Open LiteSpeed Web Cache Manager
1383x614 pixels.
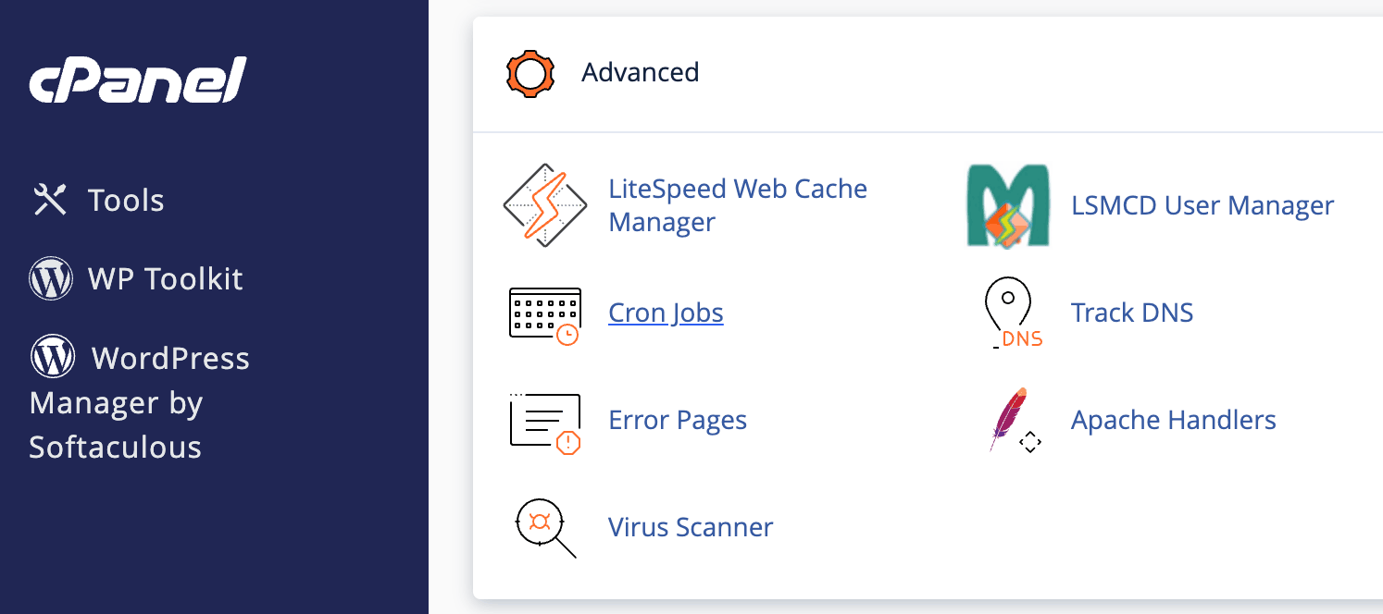[x=737, y=205]
